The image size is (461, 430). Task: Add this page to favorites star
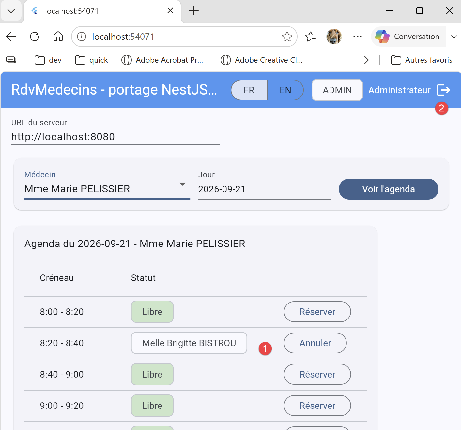287,37
